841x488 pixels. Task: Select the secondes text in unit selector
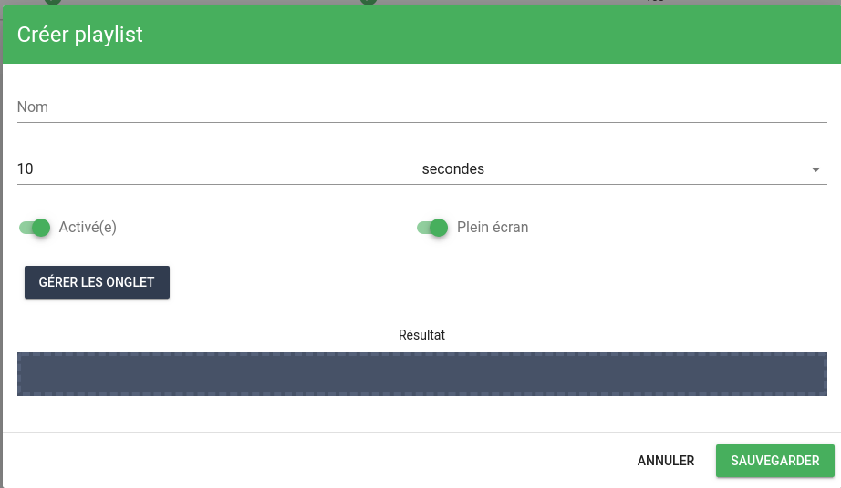(x=453, y=169)
